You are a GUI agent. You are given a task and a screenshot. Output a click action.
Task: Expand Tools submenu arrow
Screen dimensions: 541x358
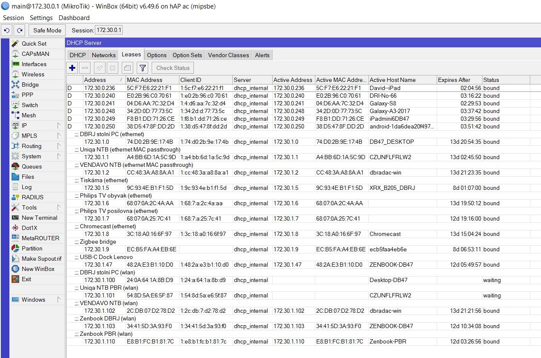pos(59,207)
